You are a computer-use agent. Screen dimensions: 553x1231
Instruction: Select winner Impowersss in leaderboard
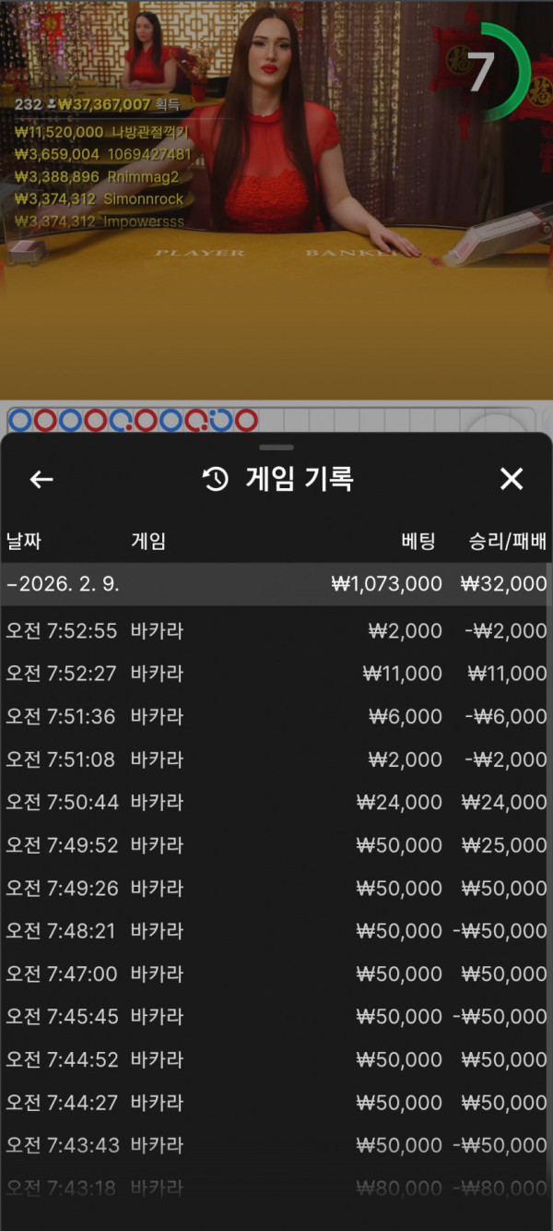click(100, 221)
